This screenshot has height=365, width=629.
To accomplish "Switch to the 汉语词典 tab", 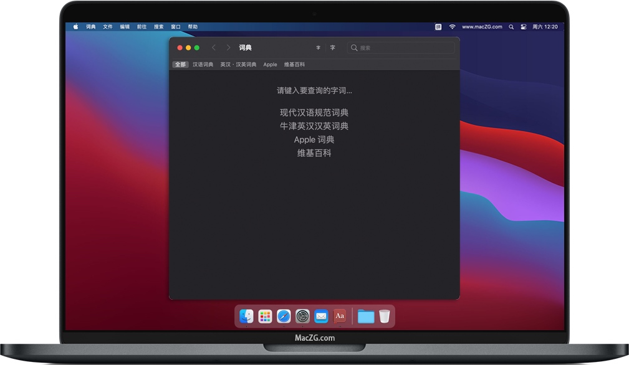I will 204,64.
